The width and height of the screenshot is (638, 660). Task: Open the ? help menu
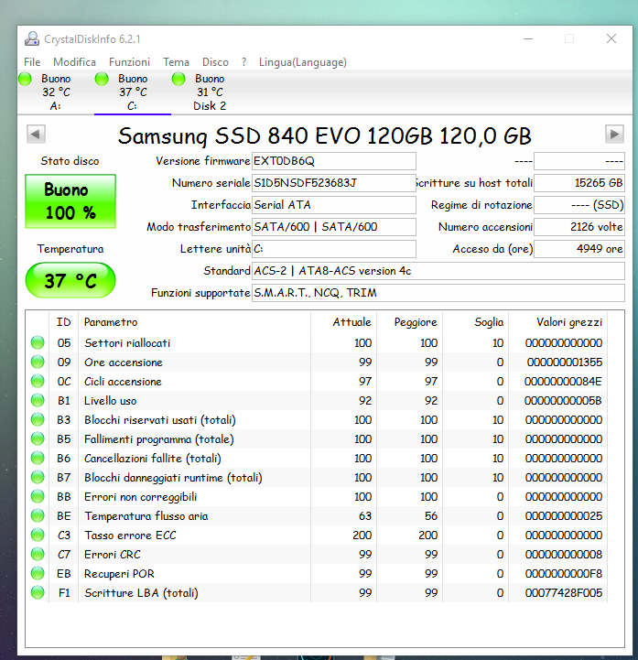click(243, 62)
